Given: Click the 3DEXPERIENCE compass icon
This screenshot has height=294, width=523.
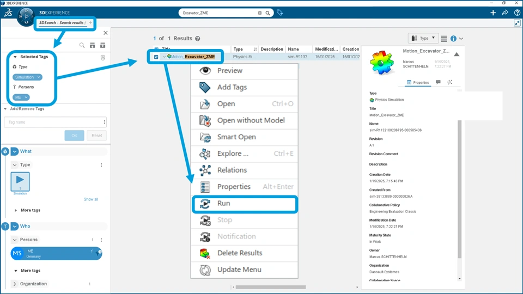Looking at the screenshot, I should tap(26, 17).
